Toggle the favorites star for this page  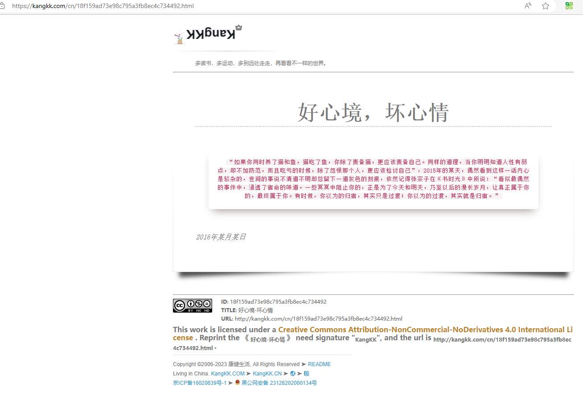(546, 6)
